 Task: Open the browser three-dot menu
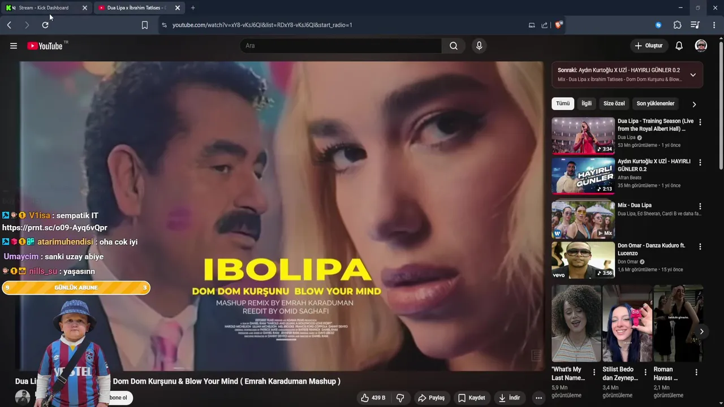click(714, 25)
